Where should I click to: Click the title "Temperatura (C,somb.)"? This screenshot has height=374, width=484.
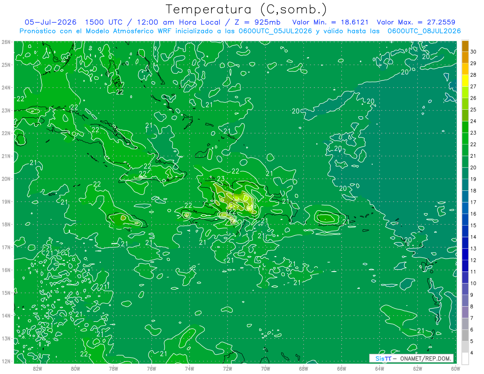click(246, 9)
